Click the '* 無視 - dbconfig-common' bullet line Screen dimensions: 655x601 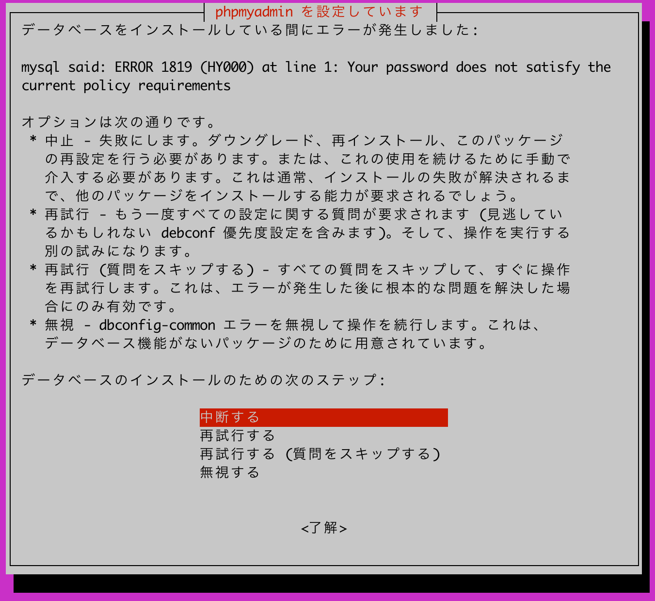pyautogui.click(x=285, y=325)
